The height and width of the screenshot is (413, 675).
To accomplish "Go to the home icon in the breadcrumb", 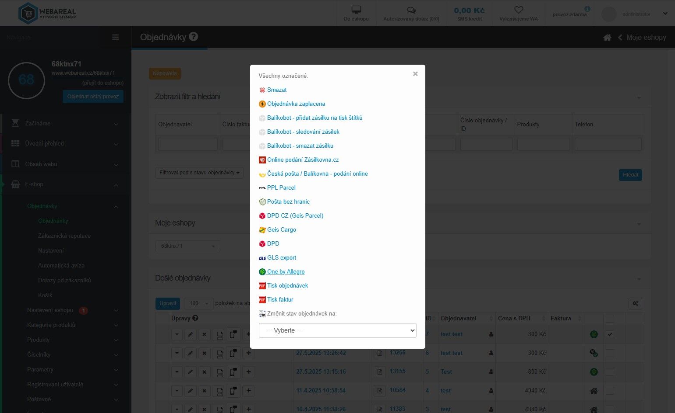I will (607, 38).
